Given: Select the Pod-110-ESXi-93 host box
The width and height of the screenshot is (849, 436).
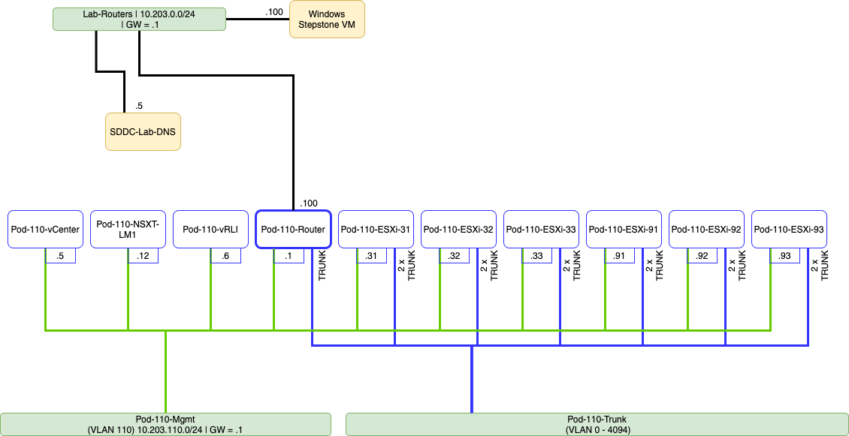Looking at the screenshot, I should point(789,229).
